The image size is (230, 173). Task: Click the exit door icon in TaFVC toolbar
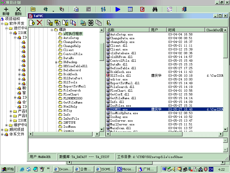pos(108,23)
